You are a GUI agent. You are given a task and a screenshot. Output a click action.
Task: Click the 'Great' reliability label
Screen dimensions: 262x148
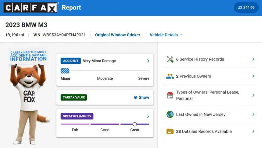click(x=135, y=130)
